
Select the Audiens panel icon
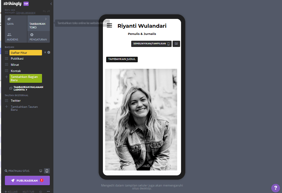pyautogui.click(x=9, y=35)
